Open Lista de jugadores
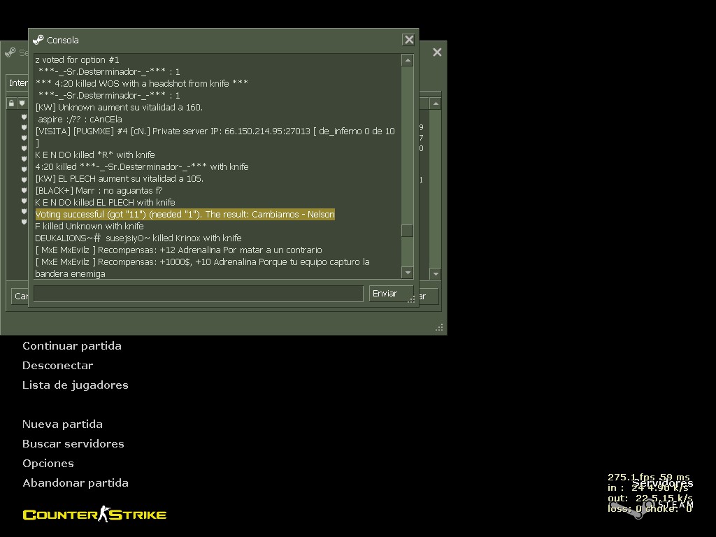 click(x=76, y=385)
